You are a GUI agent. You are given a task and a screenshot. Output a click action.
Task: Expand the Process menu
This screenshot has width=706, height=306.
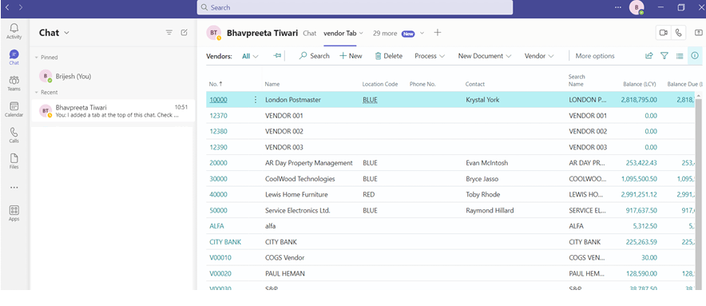pos(430,56)
